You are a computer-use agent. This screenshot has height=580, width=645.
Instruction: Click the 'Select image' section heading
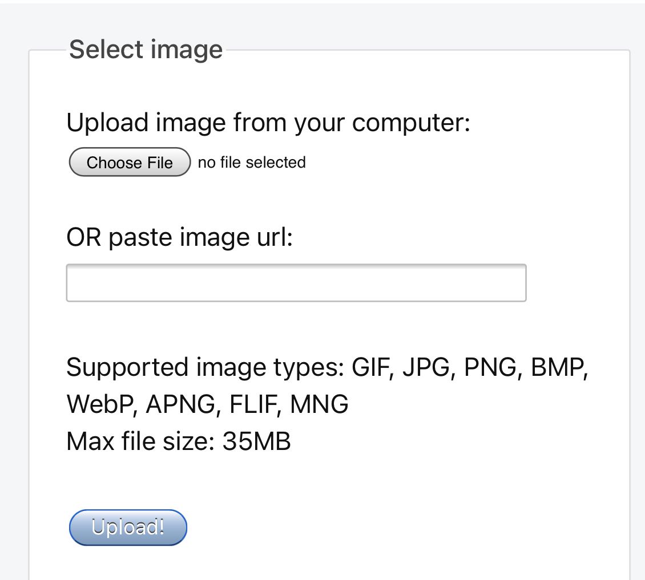[x=146, y=49]
